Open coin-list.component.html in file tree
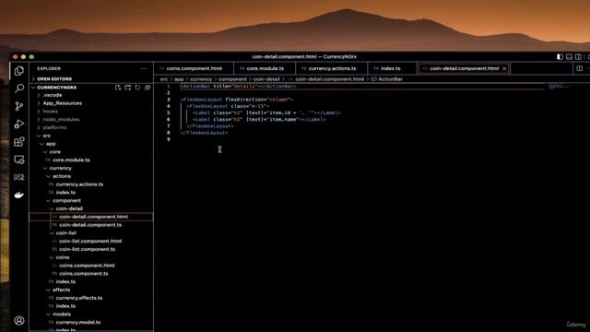This screenshot has height=332, width=590. pyautogui.click(x=91, y=242)
